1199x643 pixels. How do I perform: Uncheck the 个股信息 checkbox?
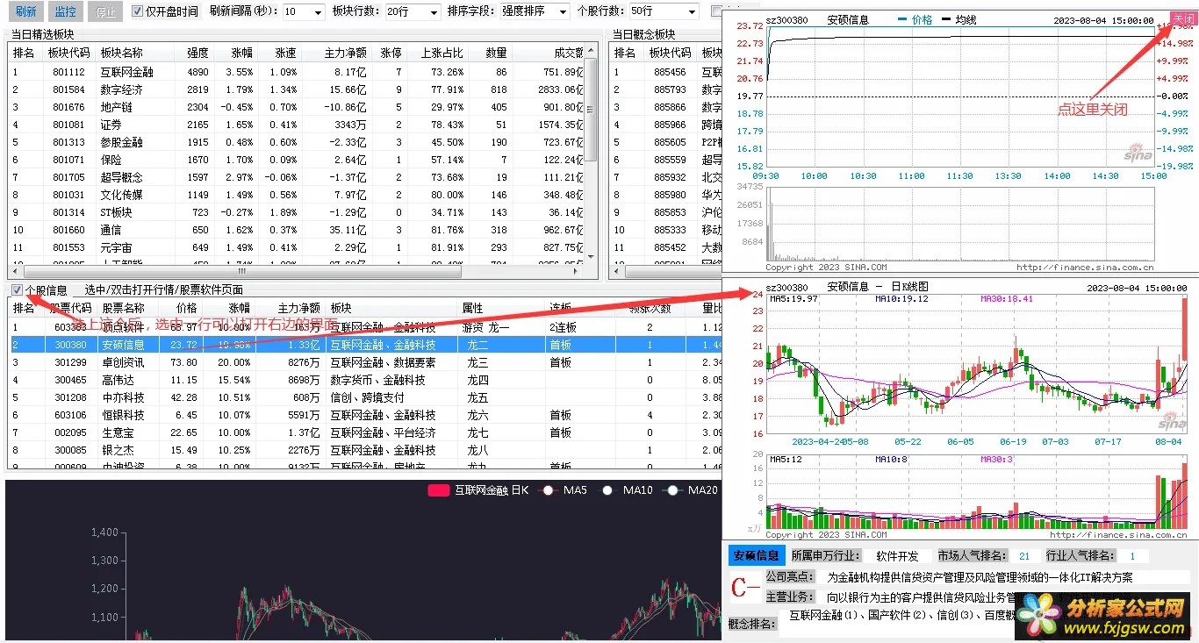17,289
